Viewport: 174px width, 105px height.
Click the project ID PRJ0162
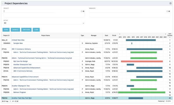pyautogui.click(x=5, y=98)
